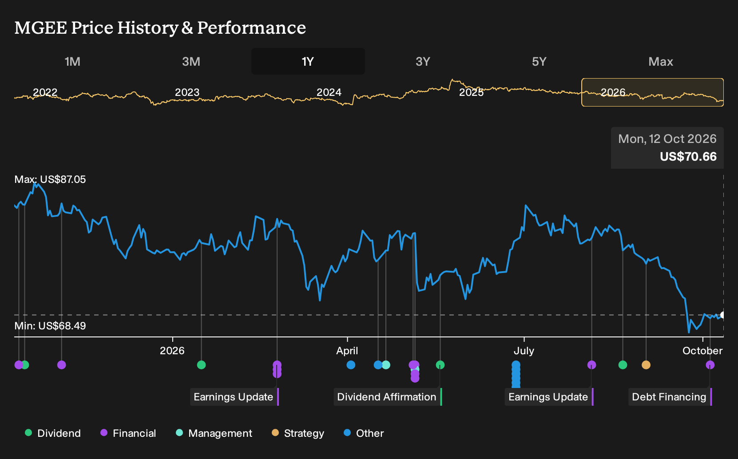The width and height of the screenshot is (738, 459).
Task: Click green marker above Dividend Affirmation label
Action: pos(440,365)
